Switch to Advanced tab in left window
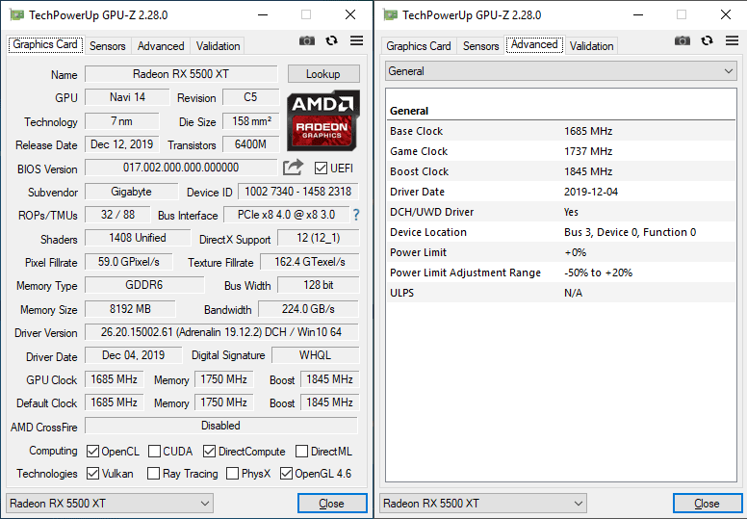Screen dimensions: 747x519 click(161, 46)
